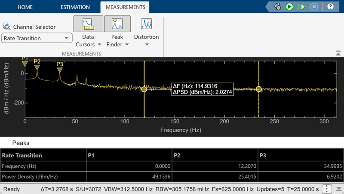The width and height of the screenshot is (344, 194).
Task: Click the VBW=312.5000 Hz status entry
Action: point(129,189)
